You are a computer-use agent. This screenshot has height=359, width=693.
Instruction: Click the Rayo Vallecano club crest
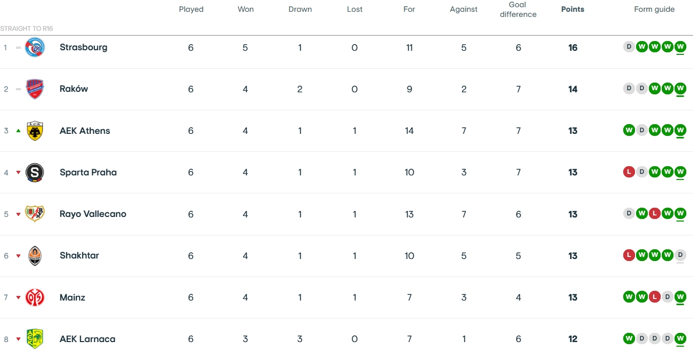point(35,214)
